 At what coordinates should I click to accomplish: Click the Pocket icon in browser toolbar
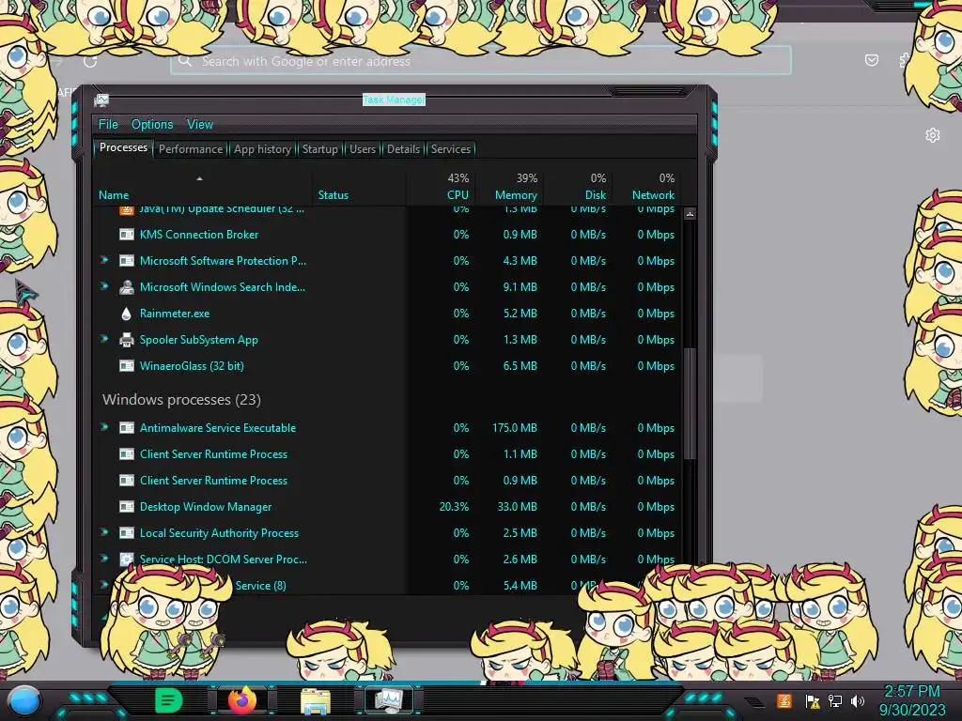click(871, 60)
